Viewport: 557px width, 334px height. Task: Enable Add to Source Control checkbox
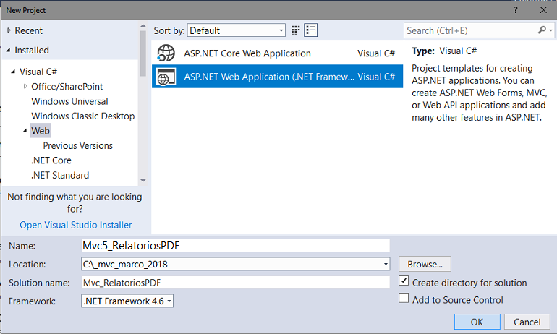(404, 299)
